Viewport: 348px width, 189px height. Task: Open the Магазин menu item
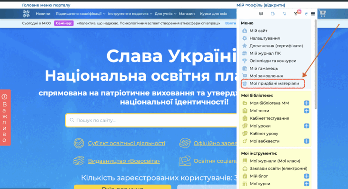tap(187, 14)
